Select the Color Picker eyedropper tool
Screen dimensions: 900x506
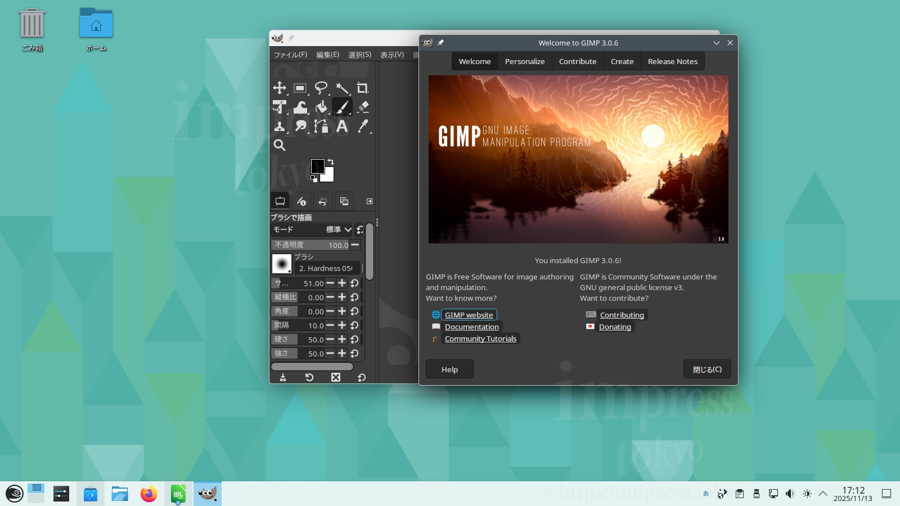tap(363, 126)
